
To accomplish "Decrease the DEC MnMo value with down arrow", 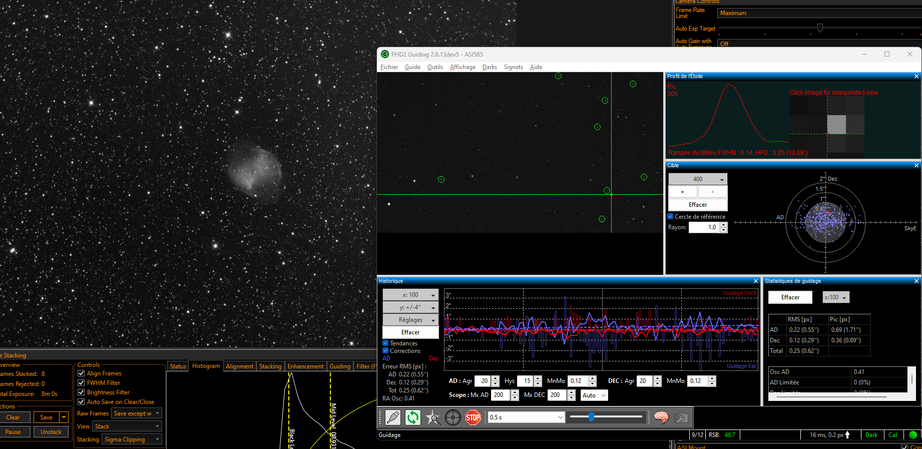I will click(x=712, y=384).
